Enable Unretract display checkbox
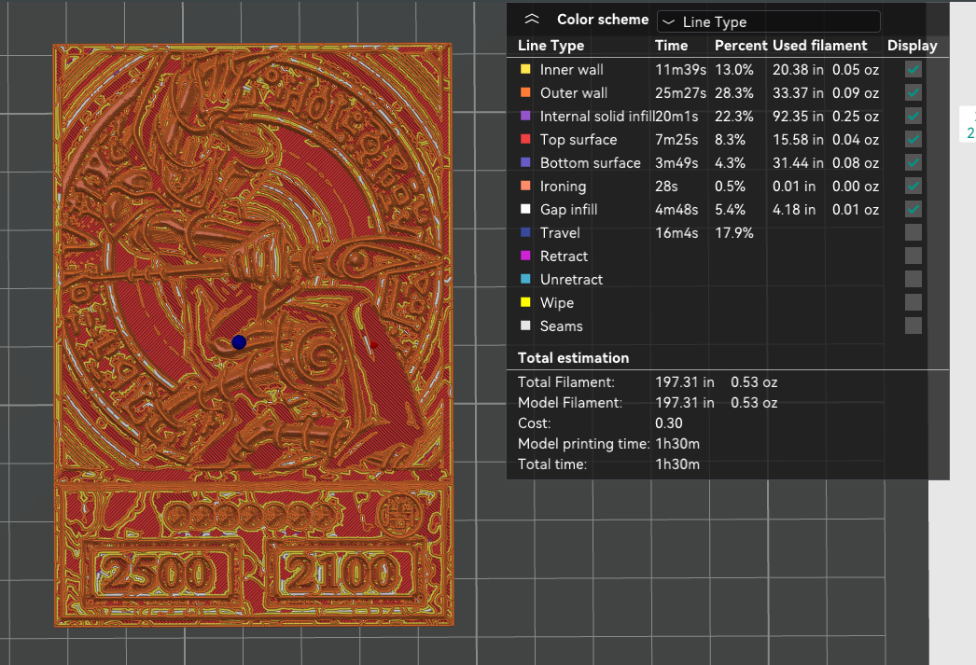Viewport: 976px width, 665px height. [913, 279]
